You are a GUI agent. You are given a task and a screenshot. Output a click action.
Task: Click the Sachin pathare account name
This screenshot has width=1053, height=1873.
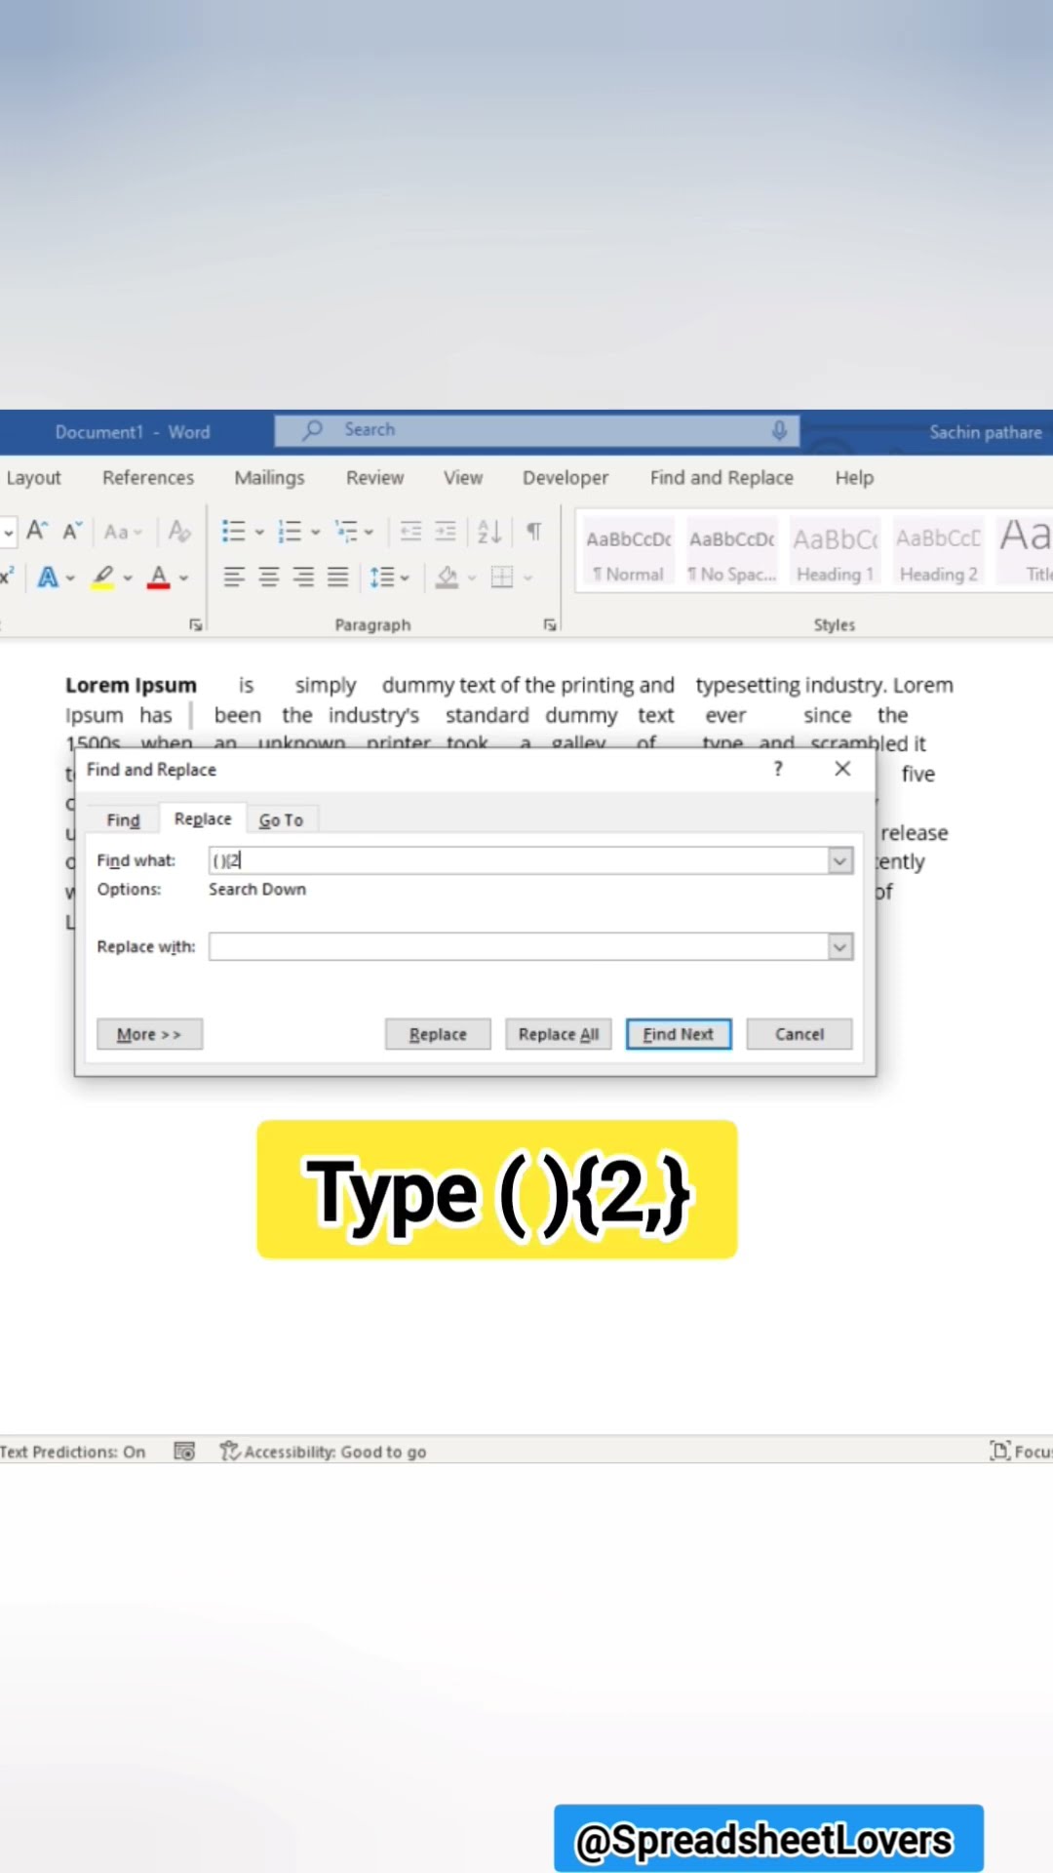(986, 432)
